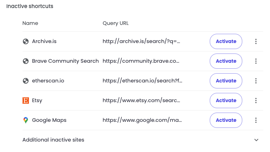
Task: Open more actions menu for Archive.is
Action: coord(256,41)
